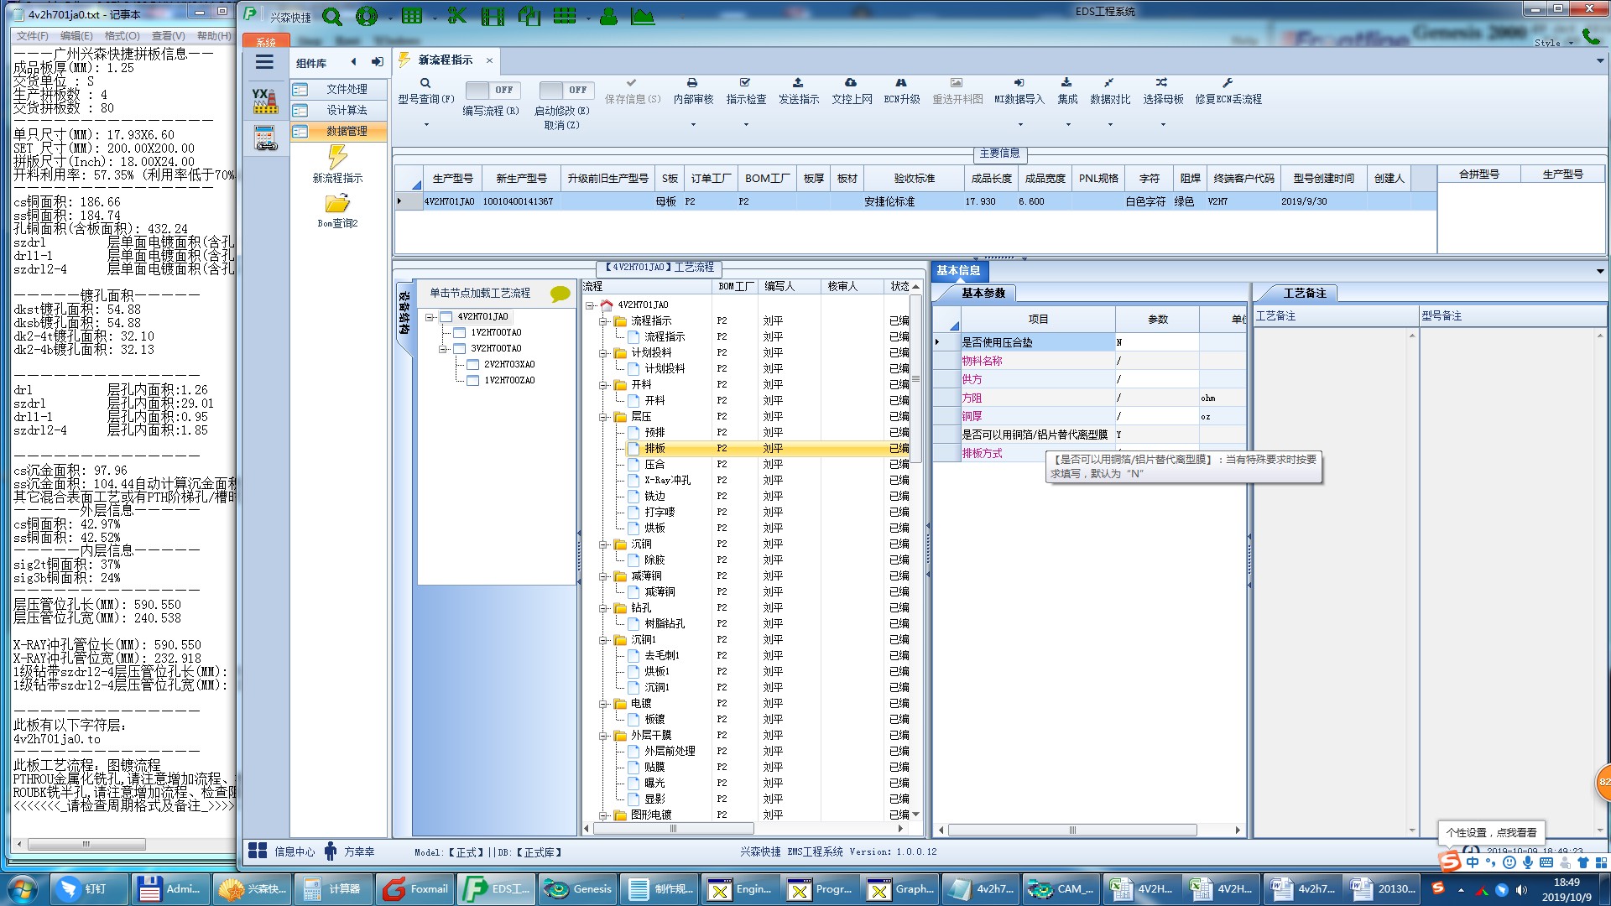Image resolution: width=1611 pixels, height=906 pixels.
Task: Click the green magnifier search icon
Action: click(332, 16)
